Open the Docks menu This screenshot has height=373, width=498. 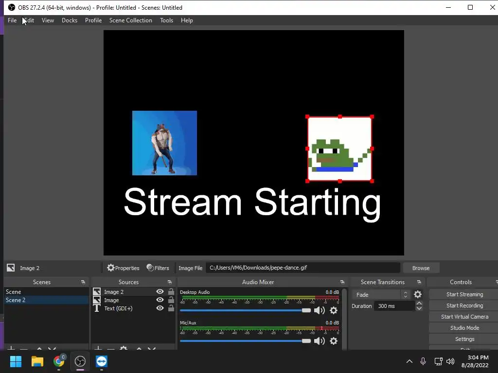69,20
